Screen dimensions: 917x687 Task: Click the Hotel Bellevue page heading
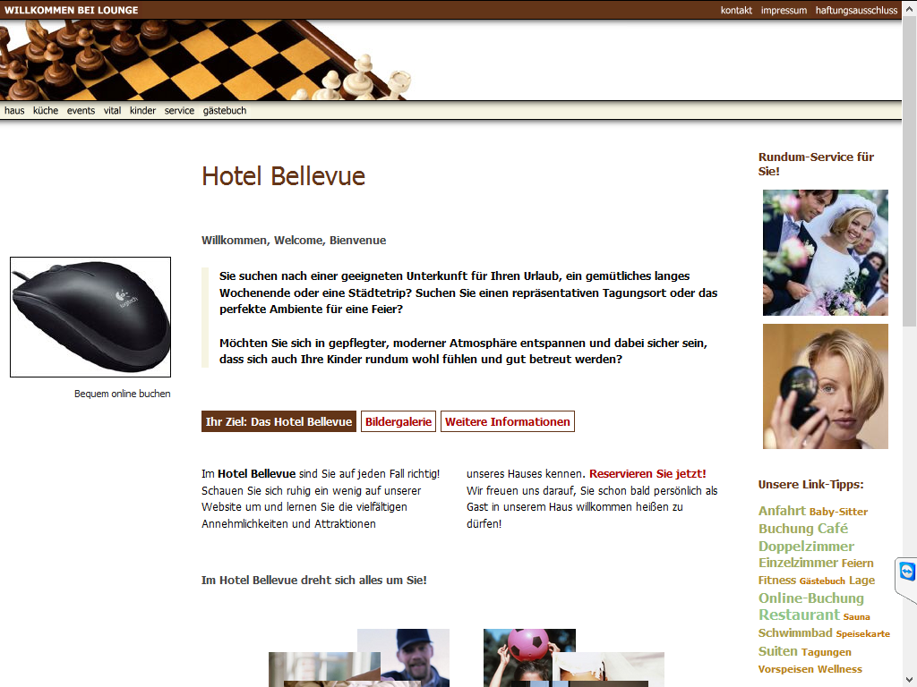tap(284, 176)
